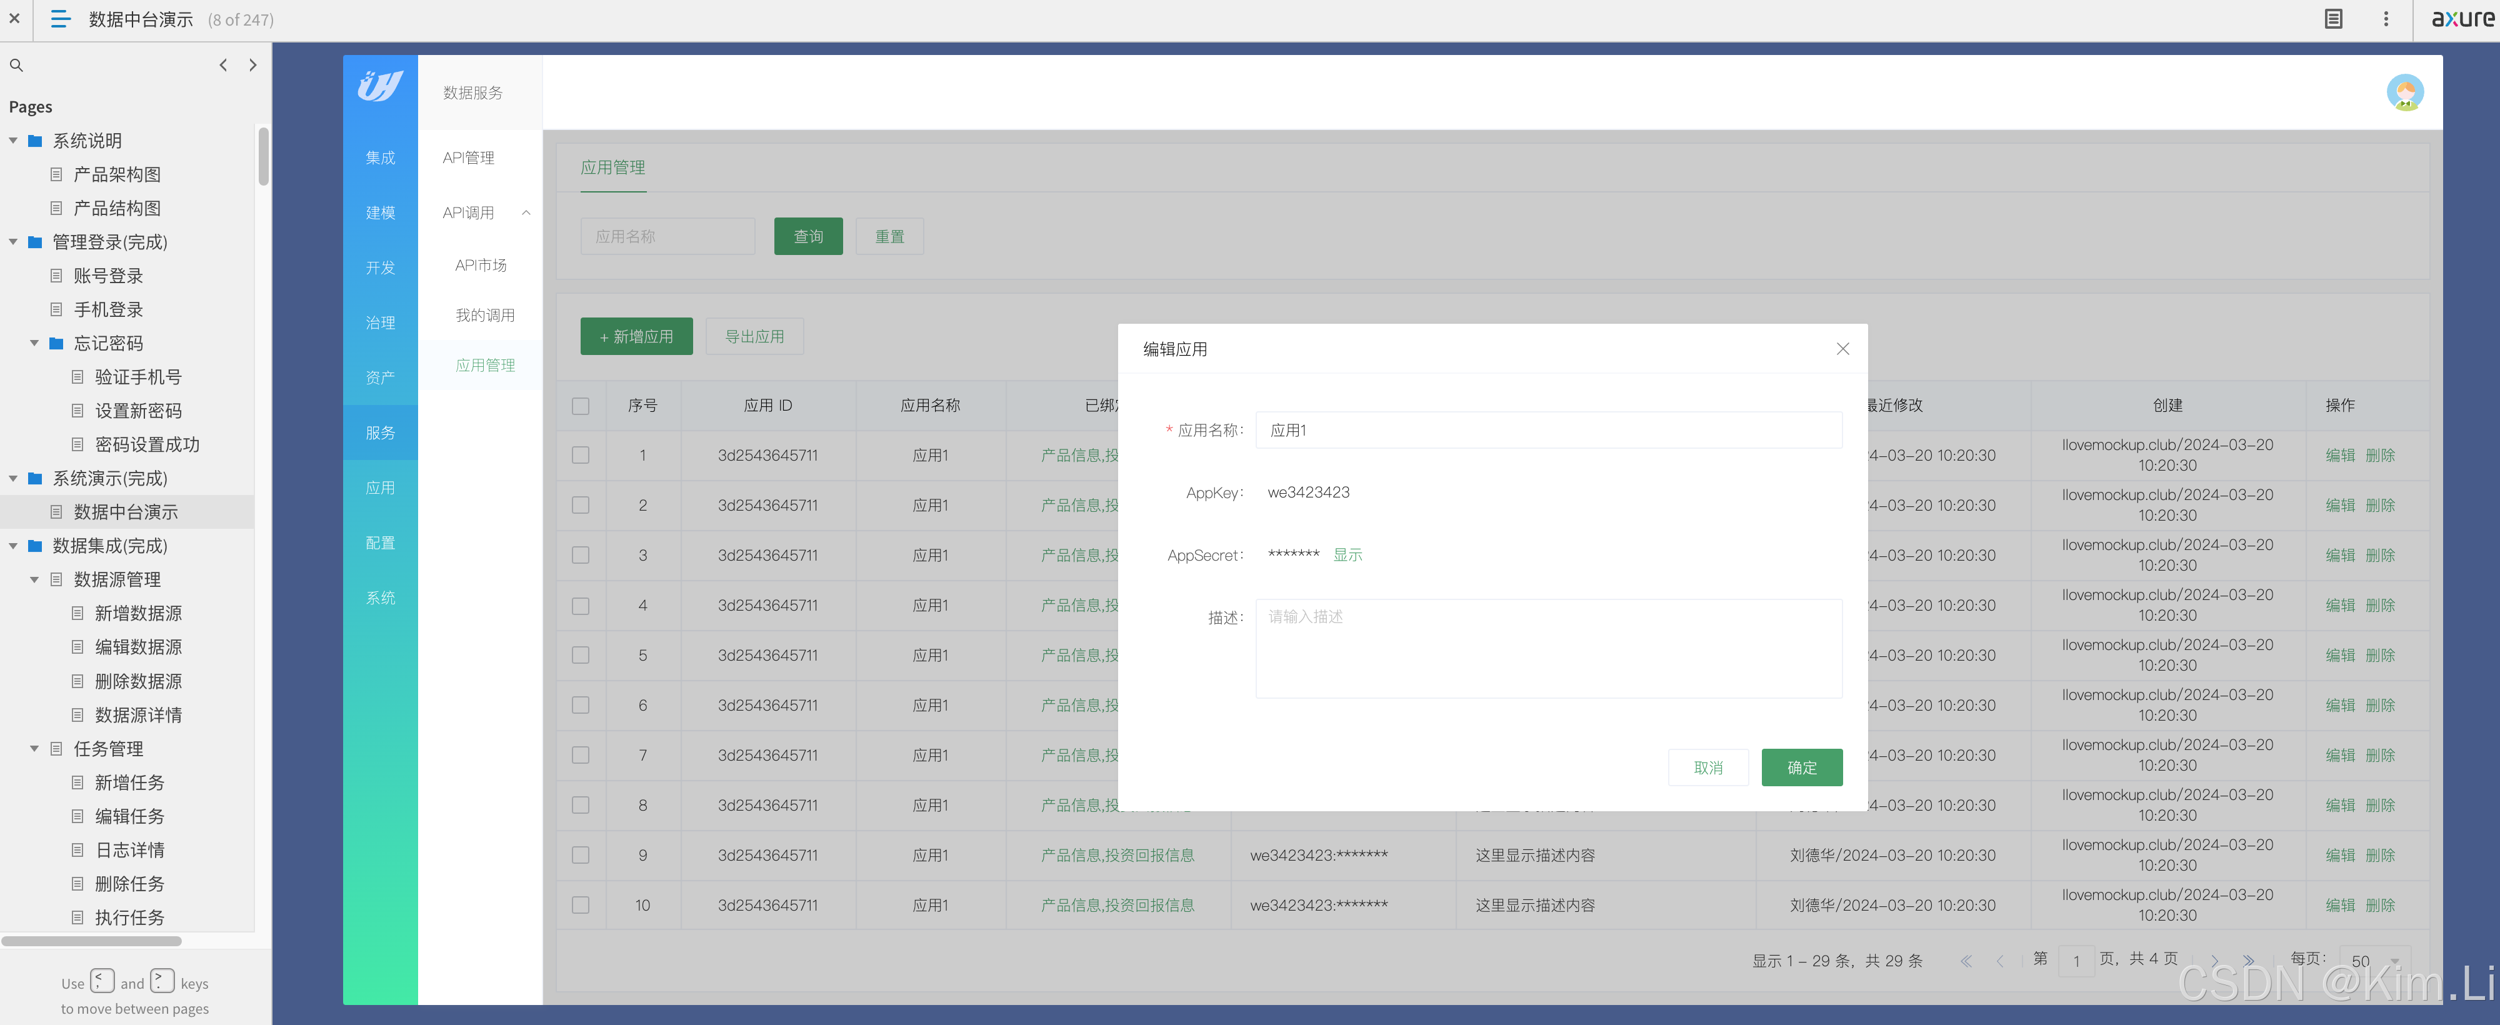Click 编辑 link in row 1
The image size is (2500, 1025).
tap(2340, 455)
